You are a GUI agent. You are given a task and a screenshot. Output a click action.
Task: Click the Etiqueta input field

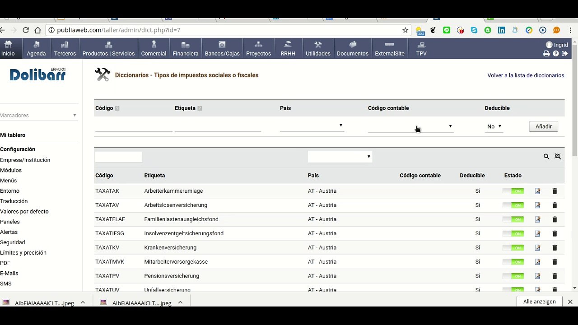218,126
